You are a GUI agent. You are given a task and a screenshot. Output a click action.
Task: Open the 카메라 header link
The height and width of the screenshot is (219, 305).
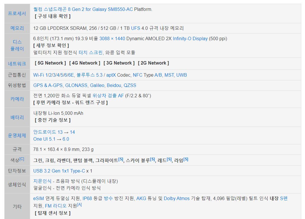click(17, 99)
